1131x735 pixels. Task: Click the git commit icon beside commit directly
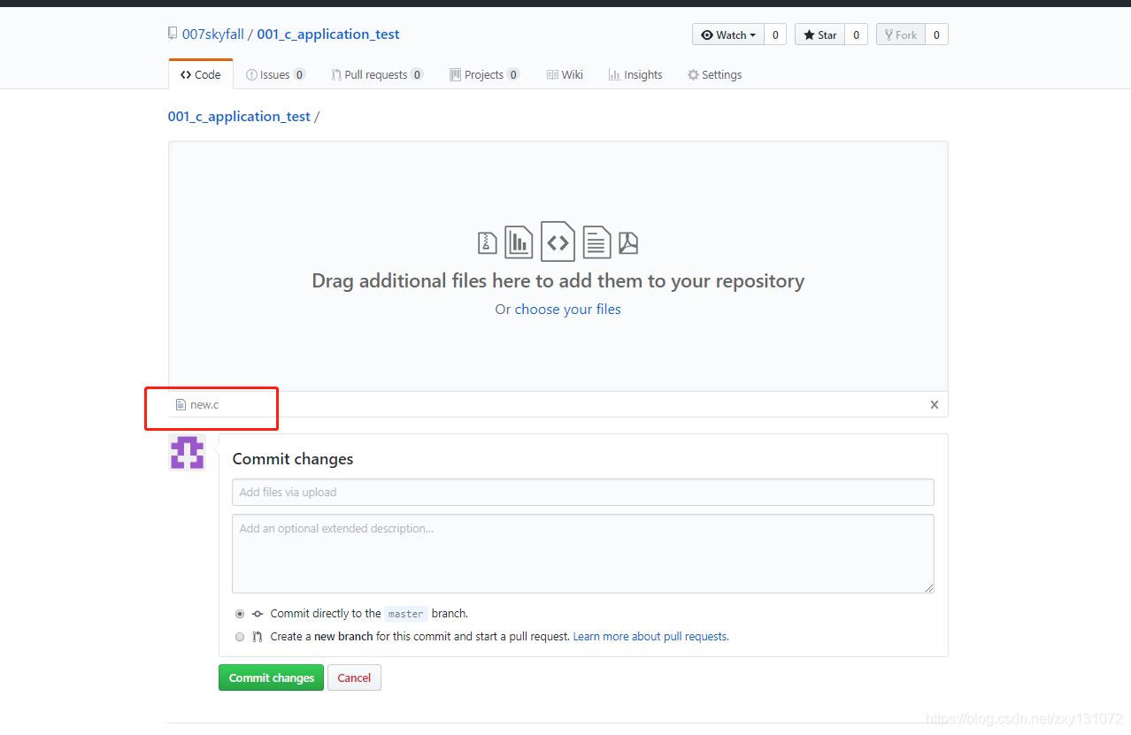pos(258,613)
